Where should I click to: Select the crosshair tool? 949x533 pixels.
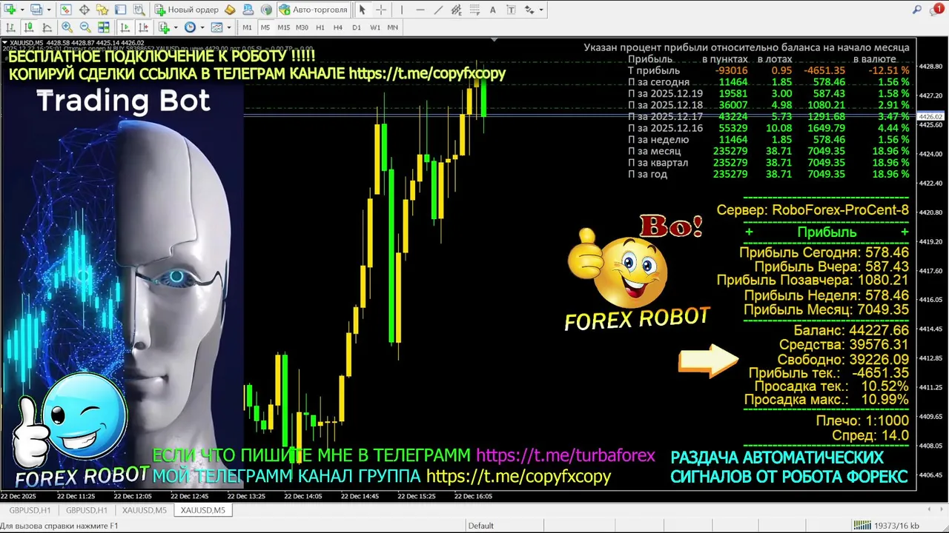[x=381, y=10]
